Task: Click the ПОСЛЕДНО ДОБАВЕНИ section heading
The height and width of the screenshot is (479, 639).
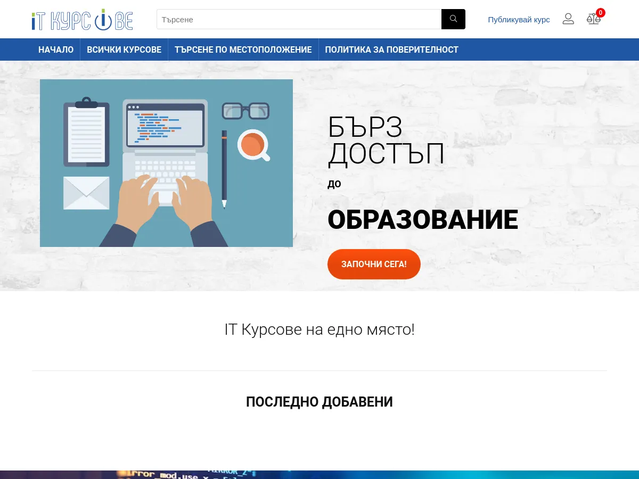Action: tap(319, 402)
